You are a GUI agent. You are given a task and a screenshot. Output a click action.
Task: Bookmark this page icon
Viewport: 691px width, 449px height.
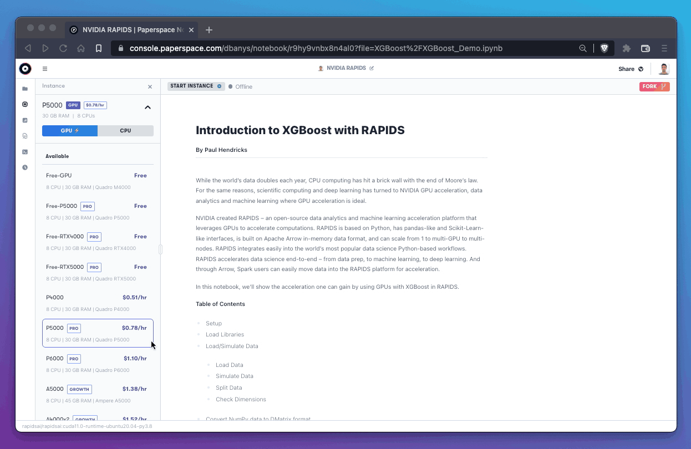[x=99, y=48]
